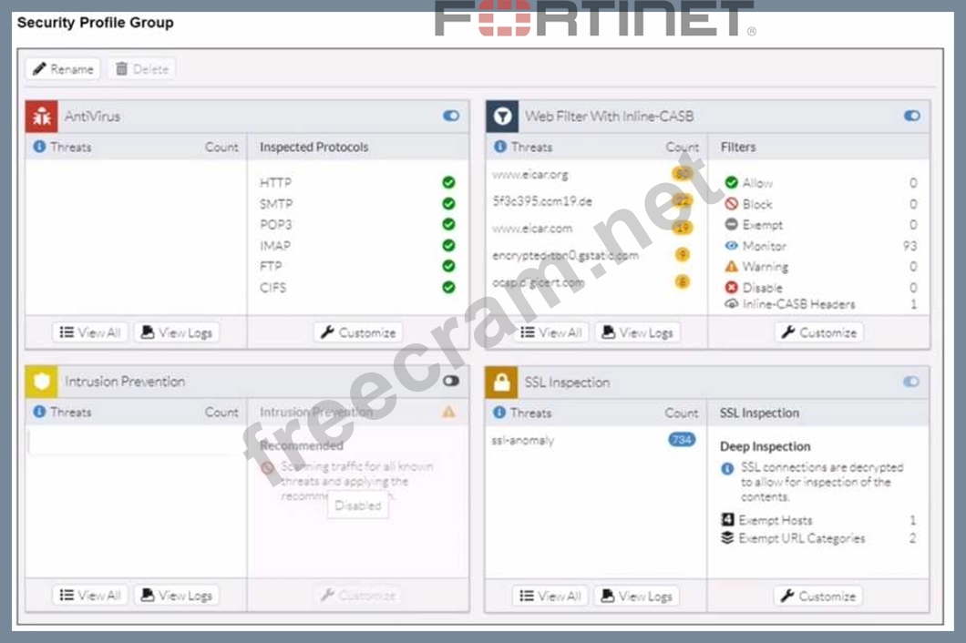Click the Web Filter funnel icon
Viewport: 966px width, 643px height.
pos(502,117)
